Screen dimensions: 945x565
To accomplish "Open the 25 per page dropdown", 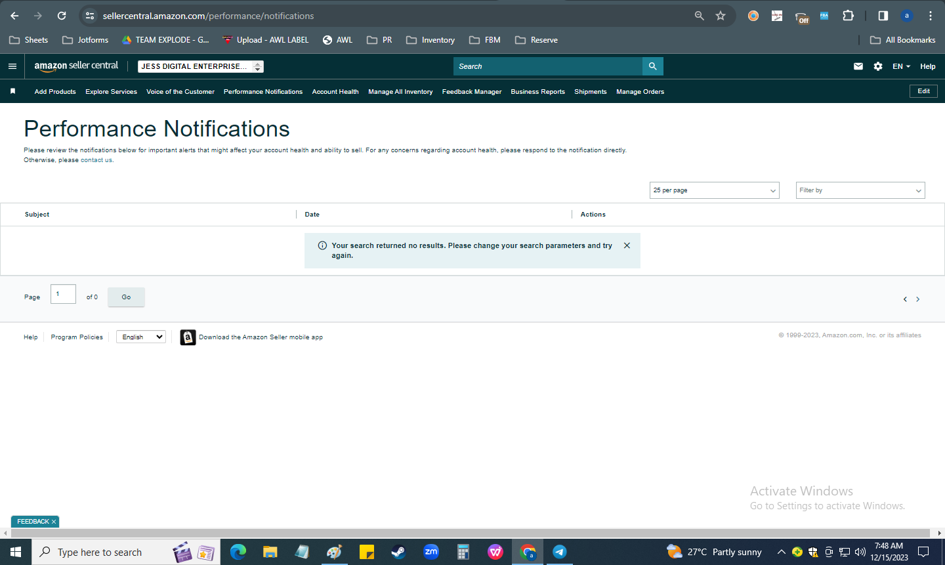I will tap(714, 190).
